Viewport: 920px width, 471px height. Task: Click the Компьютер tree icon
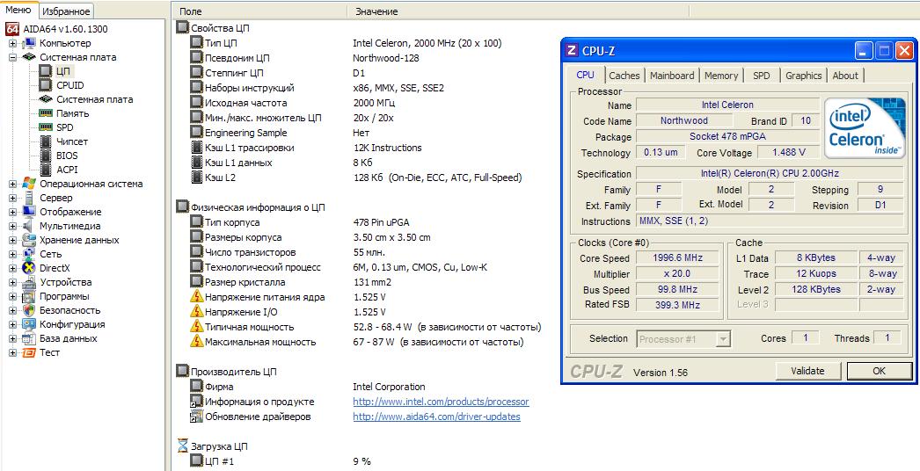29,43
